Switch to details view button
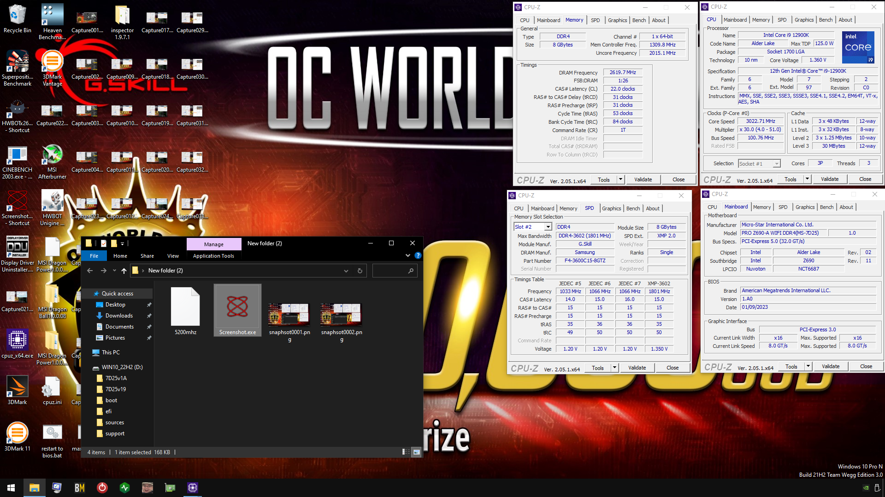 406,452
